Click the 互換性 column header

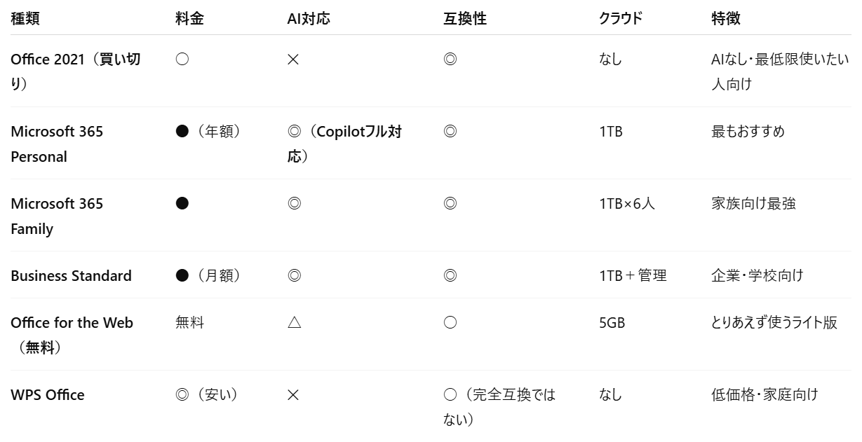[x=465, y=19]
